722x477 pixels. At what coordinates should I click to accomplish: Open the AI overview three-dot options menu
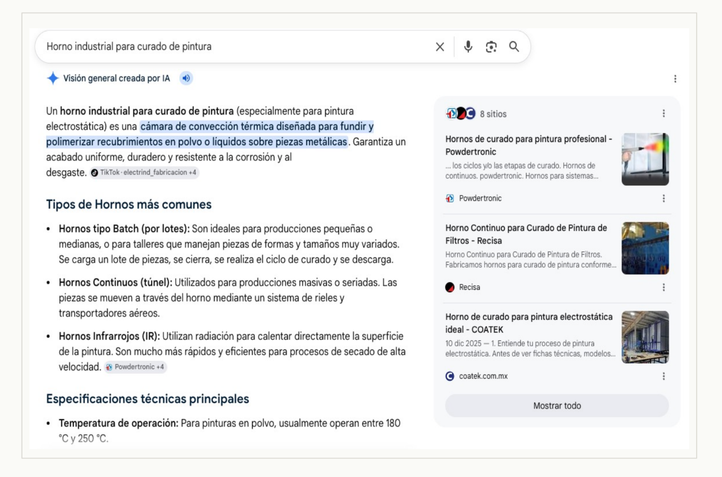point(675,79)
